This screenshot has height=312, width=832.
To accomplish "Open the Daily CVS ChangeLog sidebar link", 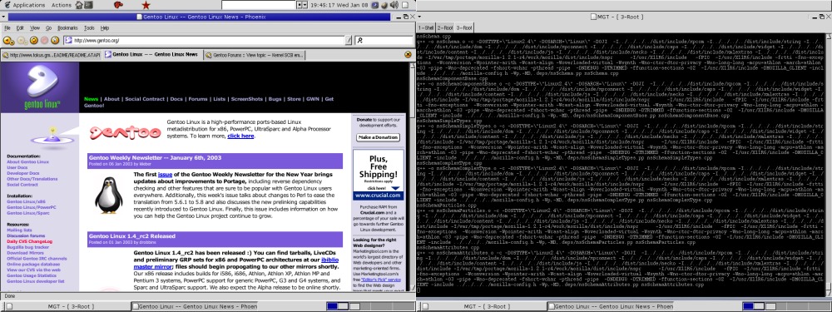I will 29,241.
